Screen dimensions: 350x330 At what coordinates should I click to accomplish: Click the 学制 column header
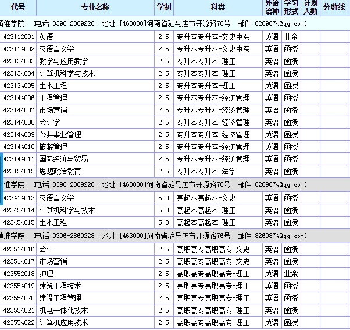164,8
